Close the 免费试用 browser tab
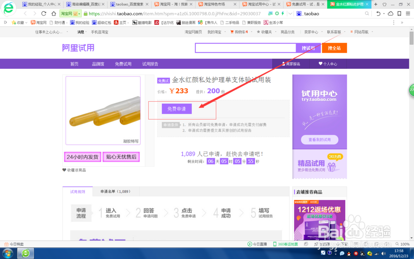 323,4
